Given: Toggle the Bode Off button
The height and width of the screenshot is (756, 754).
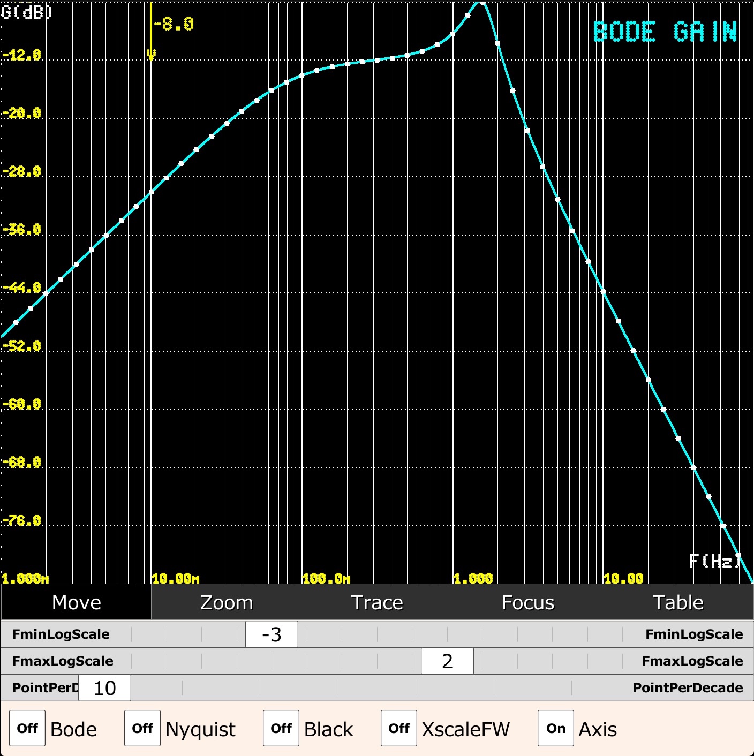Looking at the screenshot, I should click(x=27, y=728).
